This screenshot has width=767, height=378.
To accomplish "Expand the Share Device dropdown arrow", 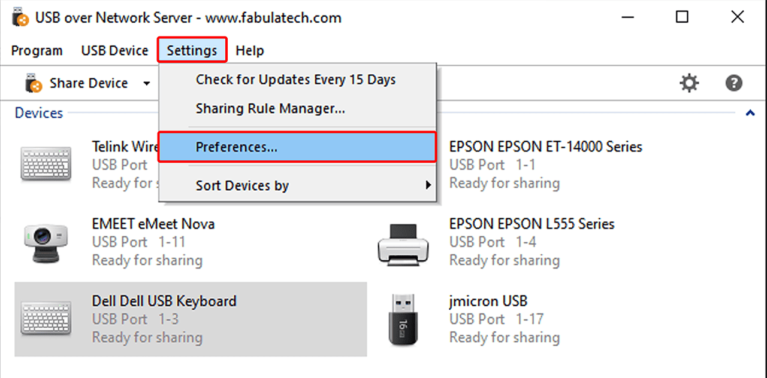I will [x=147, y=83].
